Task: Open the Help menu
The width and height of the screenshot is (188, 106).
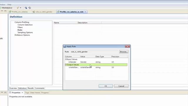Action: pos(9,5)
